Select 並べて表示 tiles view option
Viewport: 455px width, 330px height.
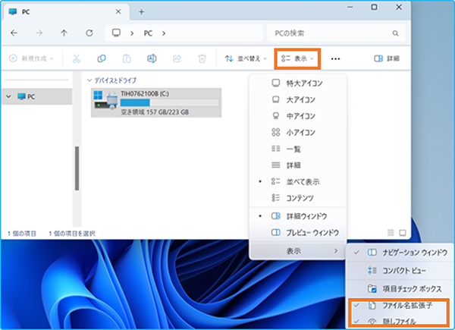click(x=298, y=181)
